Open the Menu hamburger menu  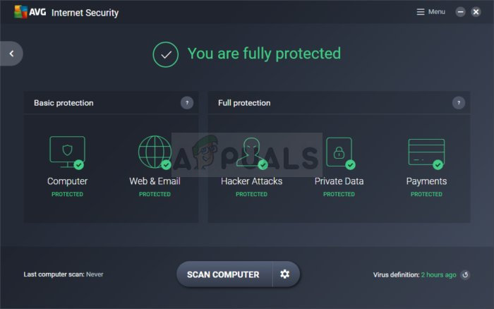tap(430, 12)
